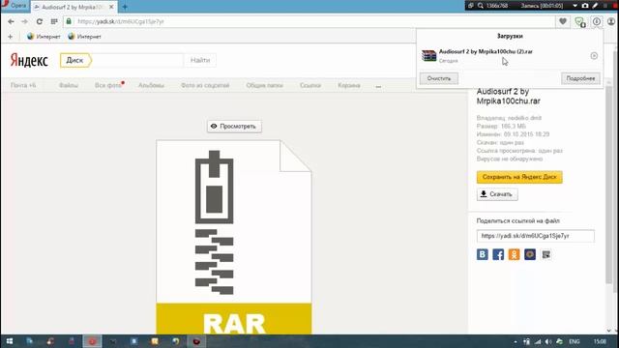
Task: Add page to bookmarks with heart icon
Action: pyautogui.click(x=563, y=21)
